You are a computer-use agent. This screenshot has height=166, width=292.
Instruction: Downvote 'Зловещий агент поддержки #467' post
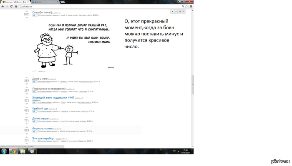[27, 104]
